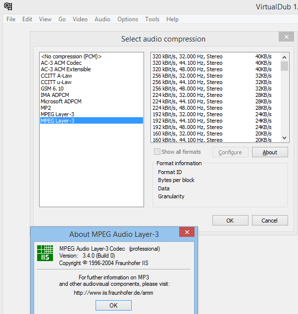This screenshot has width=298, height=314.
Task: Click OK in About MPEG Audio Layer-3 dialog
Action: (x=113, y=305)
